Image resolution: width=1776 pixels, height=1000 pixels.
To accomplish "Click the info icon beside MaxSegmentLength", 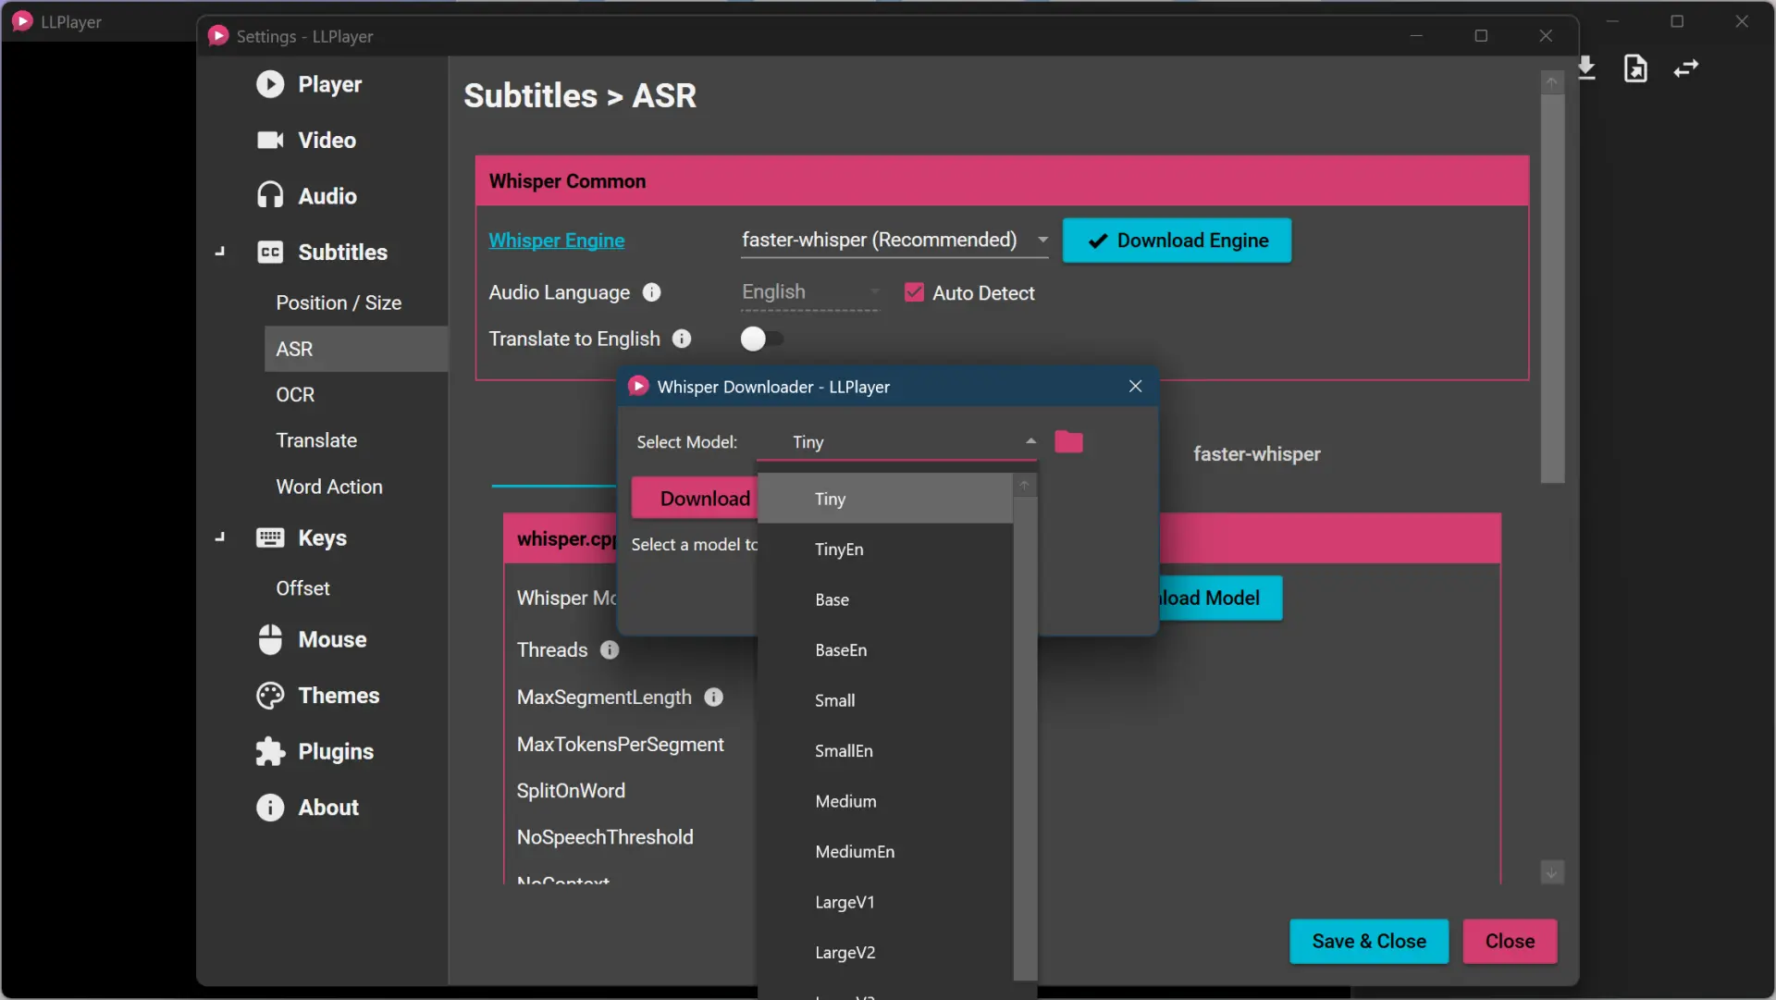I will 714,698.
